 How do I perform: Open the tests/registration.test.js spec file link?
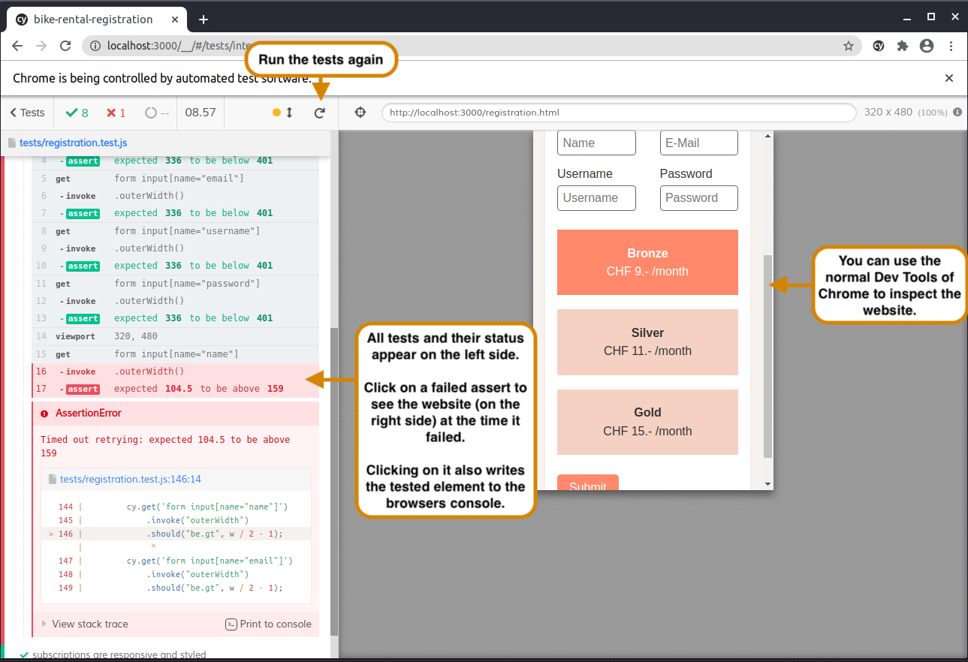(x=73, y=143)
